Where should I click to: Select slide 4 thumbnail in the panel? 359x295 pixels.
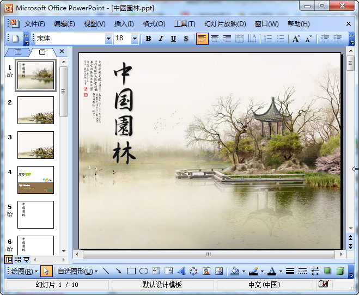35,180
